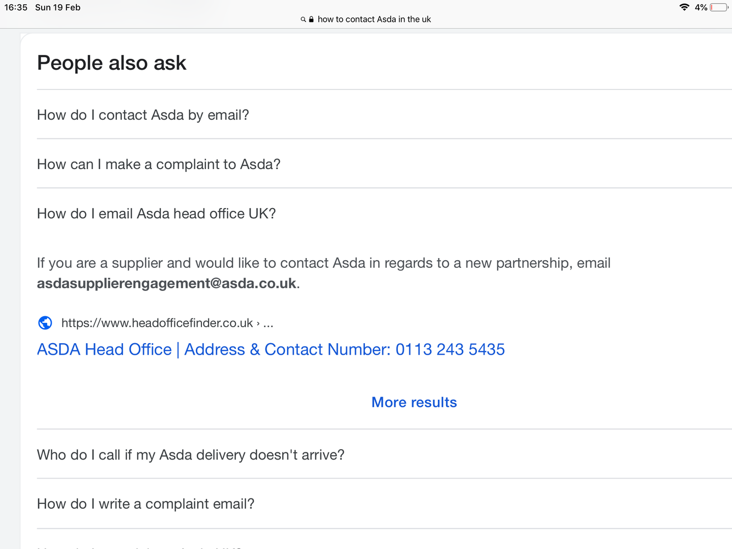The height and width of the screenshot is (549, 732).
Task: Collapse 'How do I email Asda head office UK?'
Action: pyautogui.click(x=384, y=214)
